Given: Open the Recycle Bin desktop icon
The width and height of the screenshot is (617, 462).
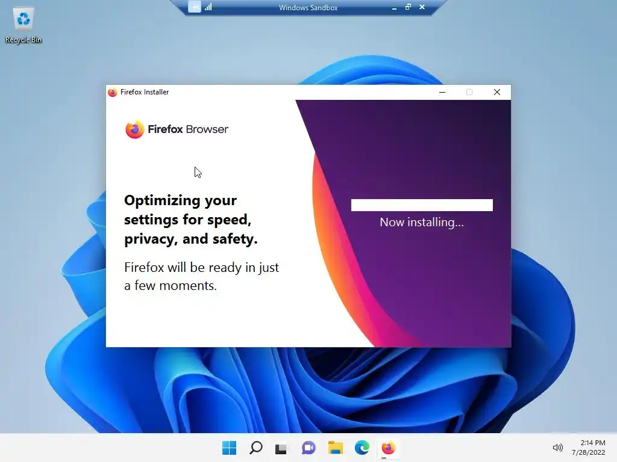Looking at the screenshot, I should point(23,25).
